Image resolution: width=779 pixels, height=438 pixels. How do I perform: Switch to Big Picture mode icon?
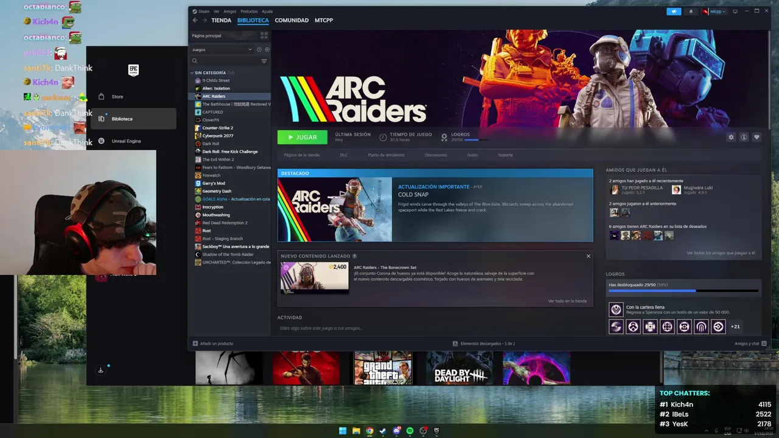pyautogui.click(x=735, y=12)
